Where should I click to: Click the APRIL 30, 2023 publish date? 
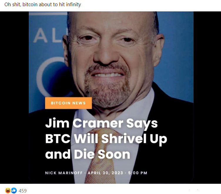click(x=105, y=173)
